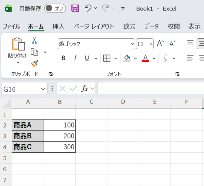Open the Name Box dropdown arrow
The image size is (204, 186).
[x=43, y=89]
